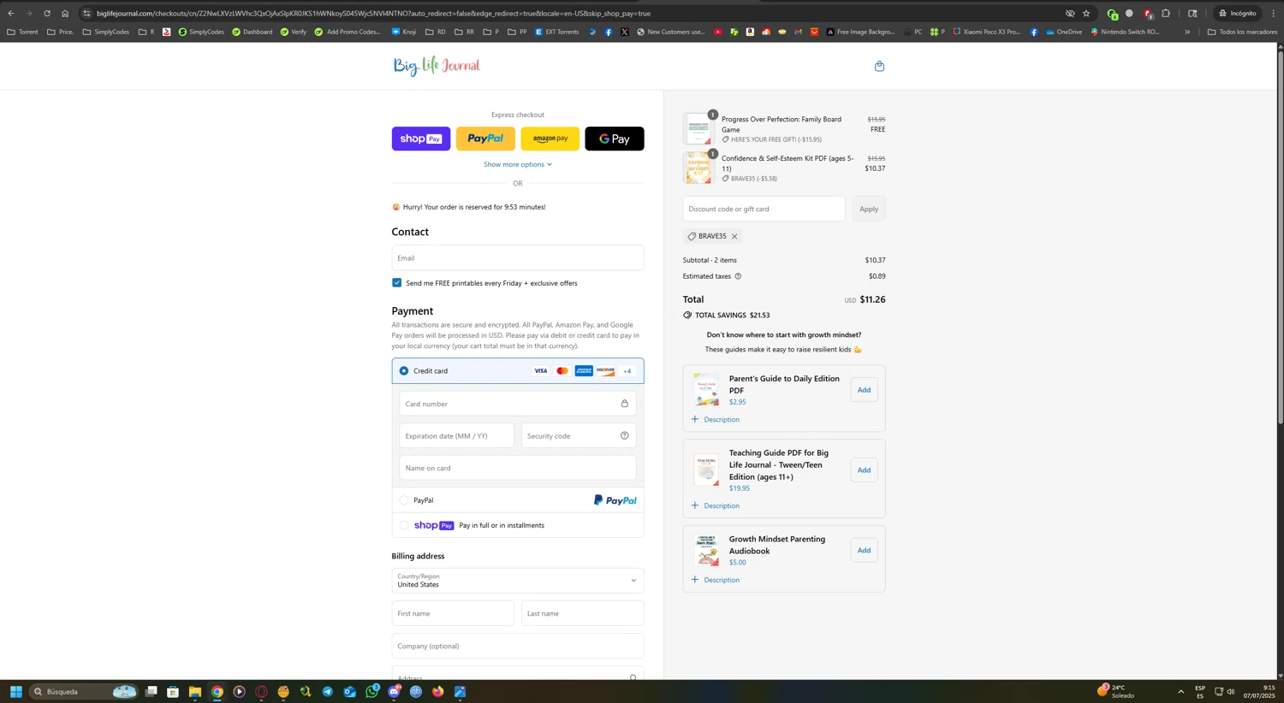The image size is (1284, 703).
Task: Pay with Shop Pay express button
Action: [421, 139]
